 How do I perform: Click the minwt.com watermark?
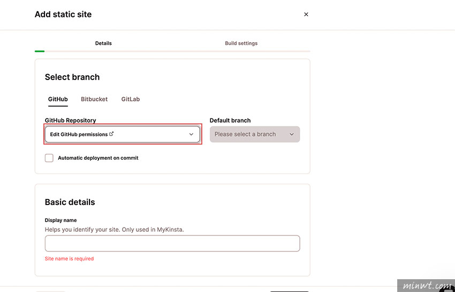click(426, 286)
